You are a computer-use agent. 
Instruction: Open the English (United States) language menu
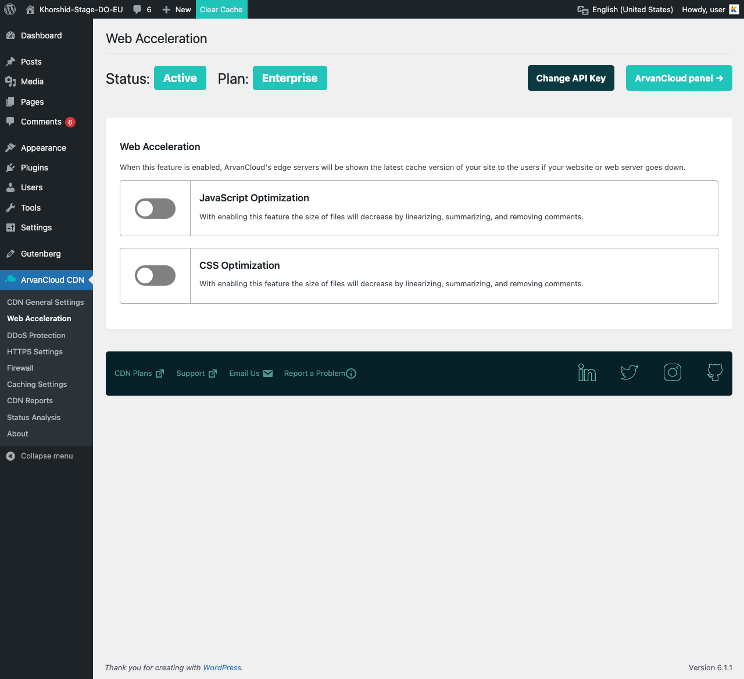click(x=625, y=9)
